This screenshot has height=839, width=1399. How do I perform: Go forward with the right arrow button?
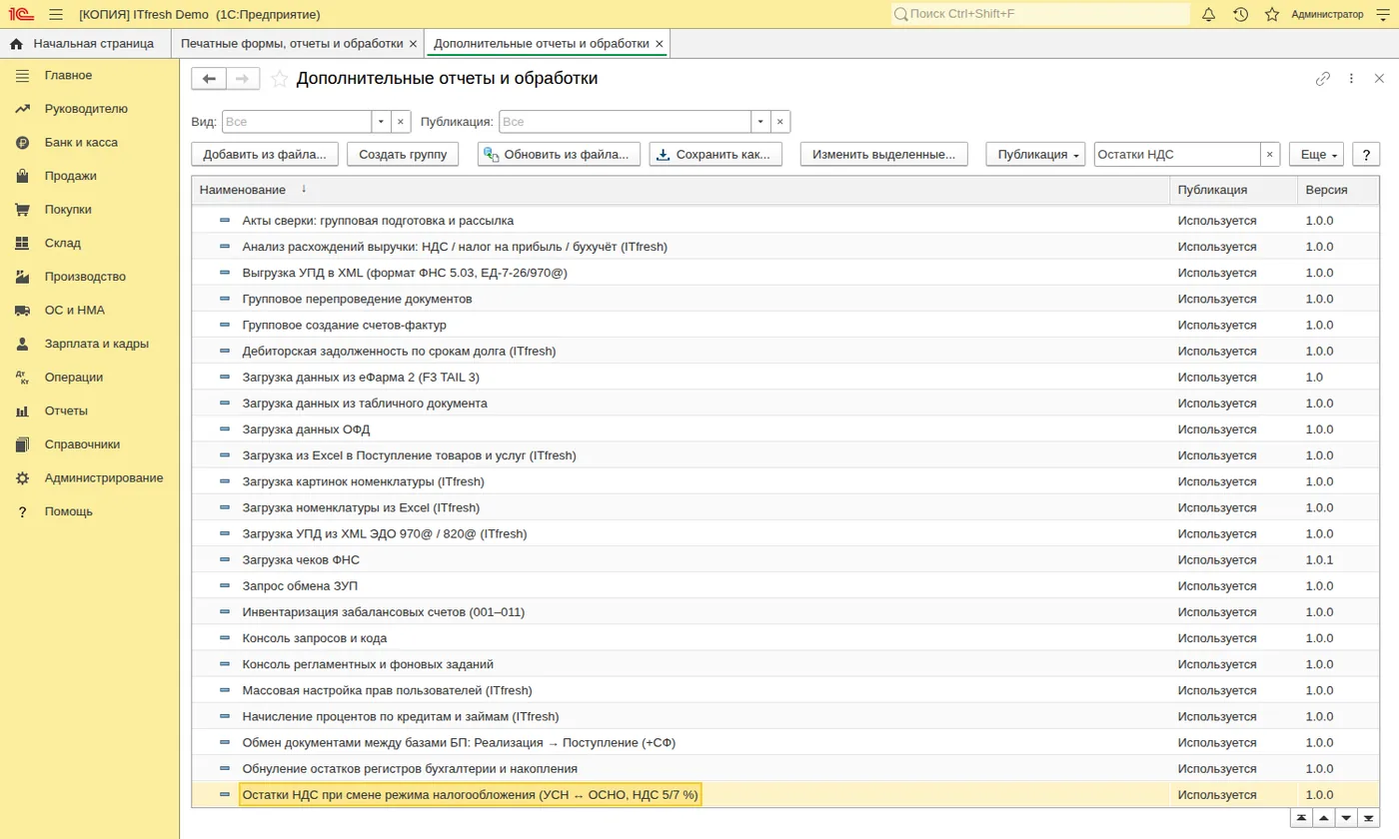click(x=243, y=79)
